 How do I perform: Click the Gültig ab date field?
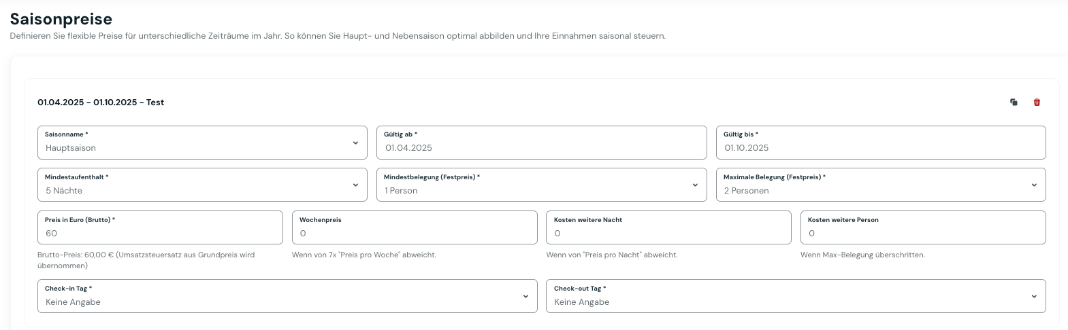tap(541, 147)
